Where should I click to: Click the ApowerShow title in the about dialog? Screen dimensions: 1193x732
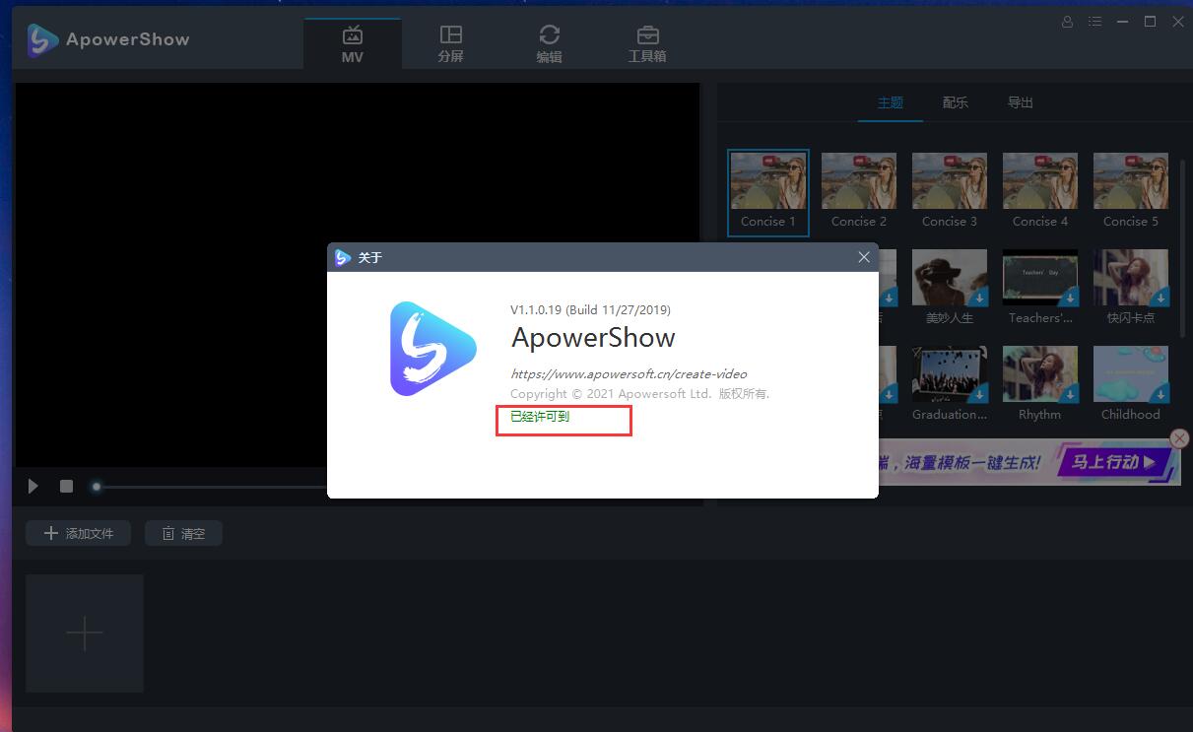point(593,338)
